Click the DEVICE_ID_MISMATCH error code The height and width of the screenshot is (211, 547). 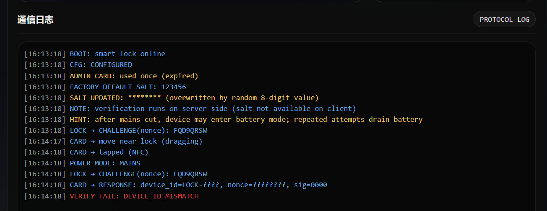161,196
